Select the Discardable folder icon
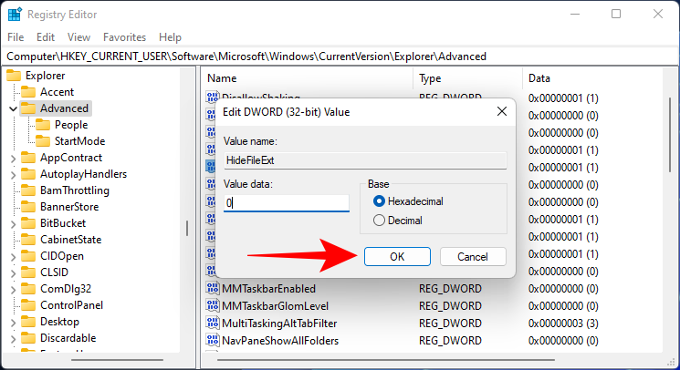This screenshot has width=680, height=370. coord(28,339)
